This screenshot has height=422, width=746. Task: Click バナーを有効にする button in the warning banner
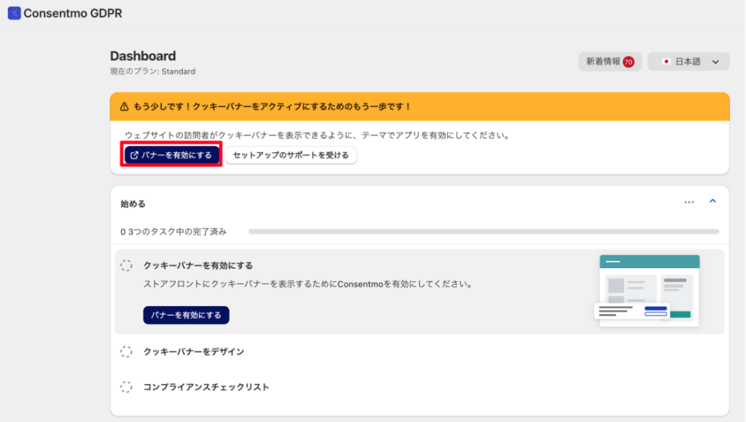tap(171, 155)
